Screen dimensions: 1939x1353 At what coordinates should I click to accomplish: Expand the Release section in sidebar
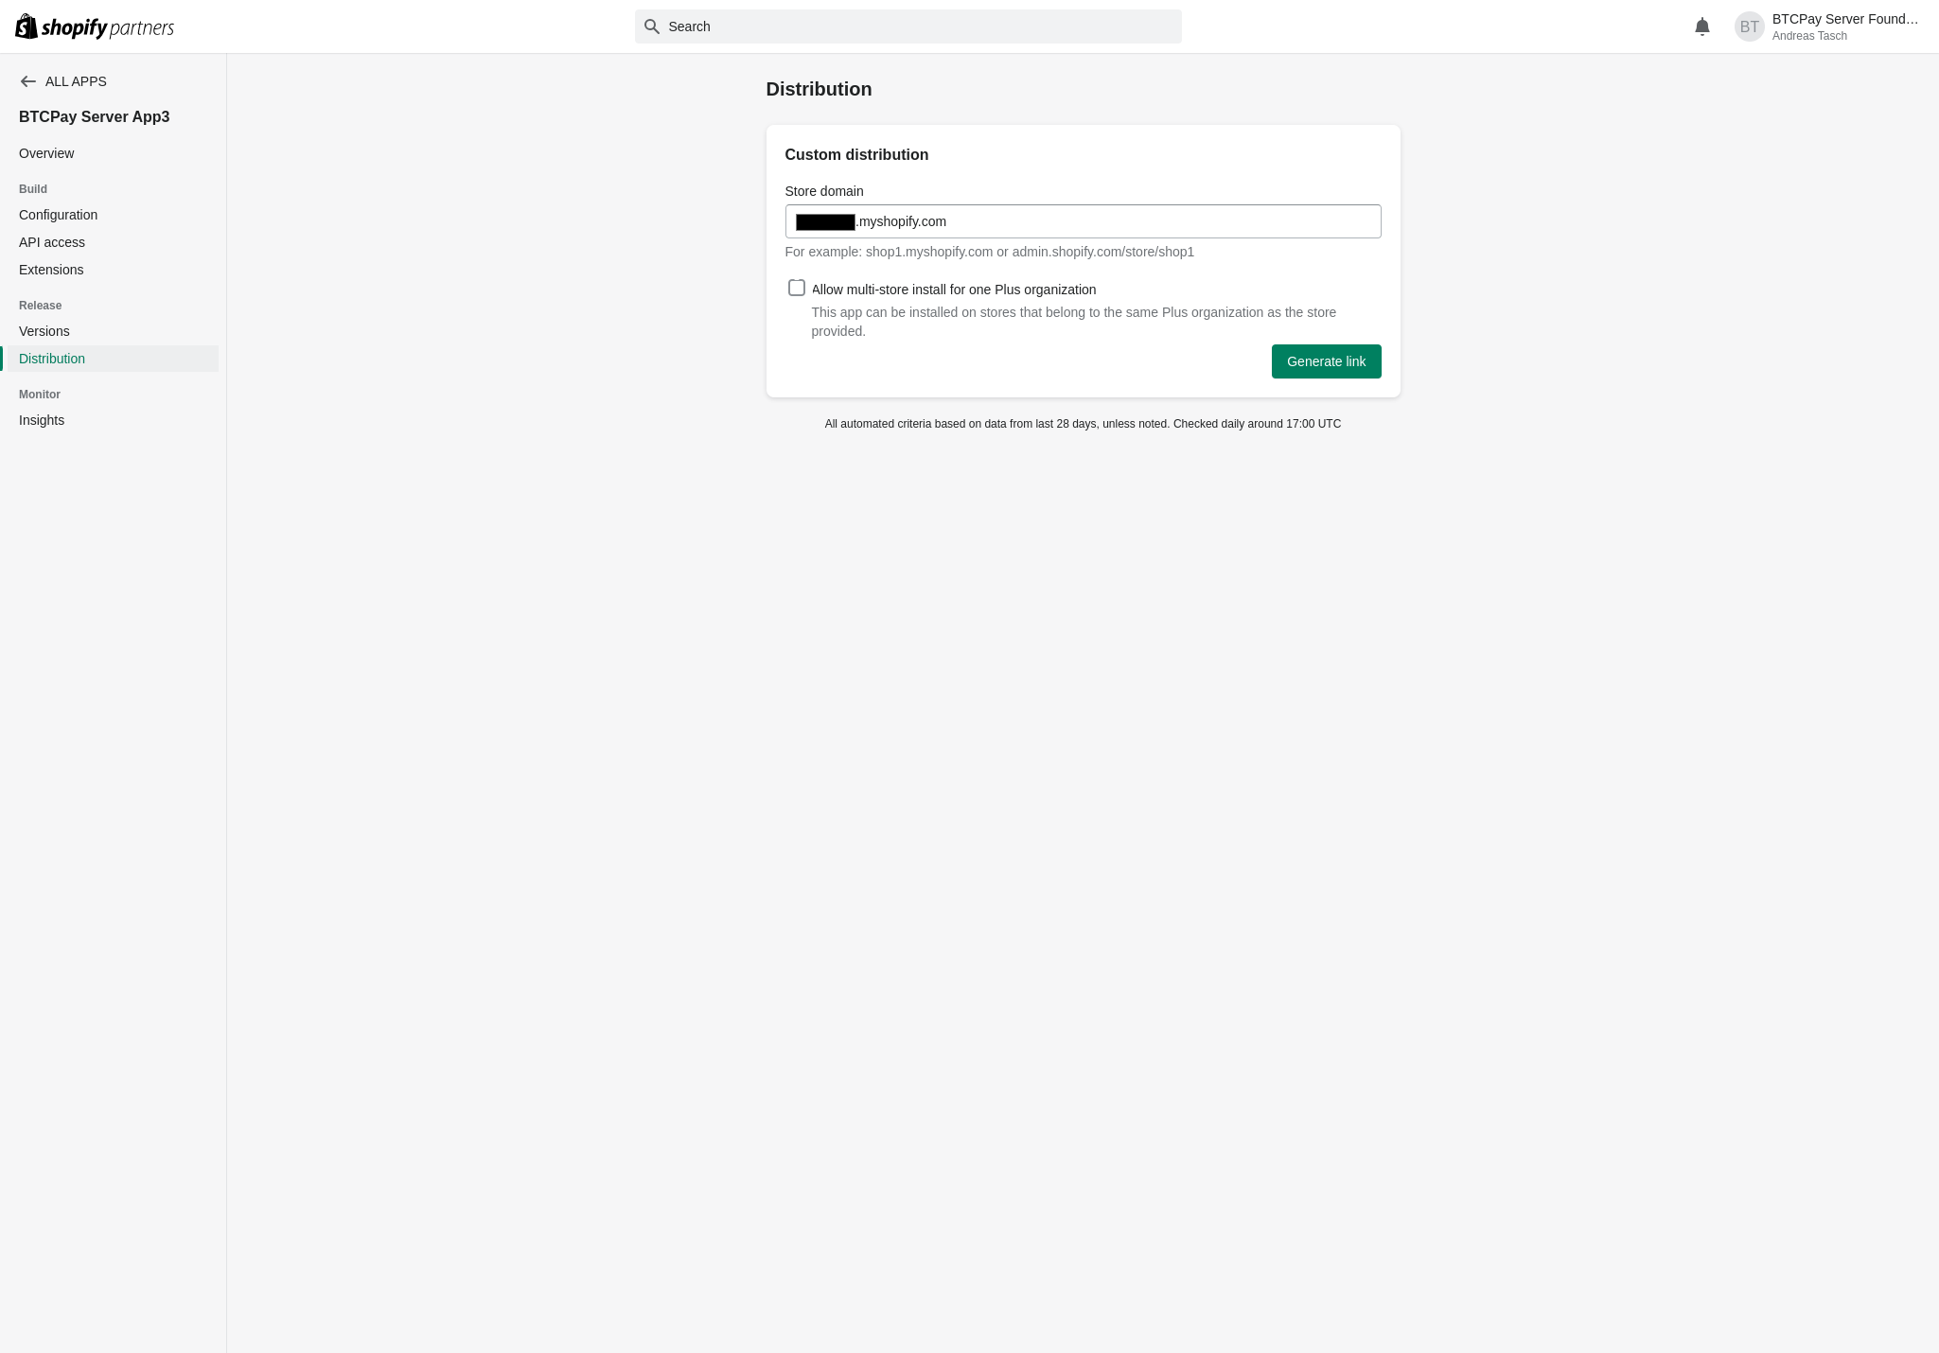click(x=40, y=305)
